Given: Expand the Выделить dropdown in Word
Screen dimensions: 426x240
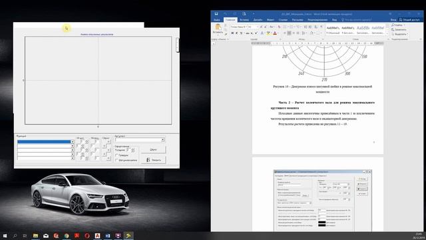Looking at the screenshot, I should pos(407,34).
